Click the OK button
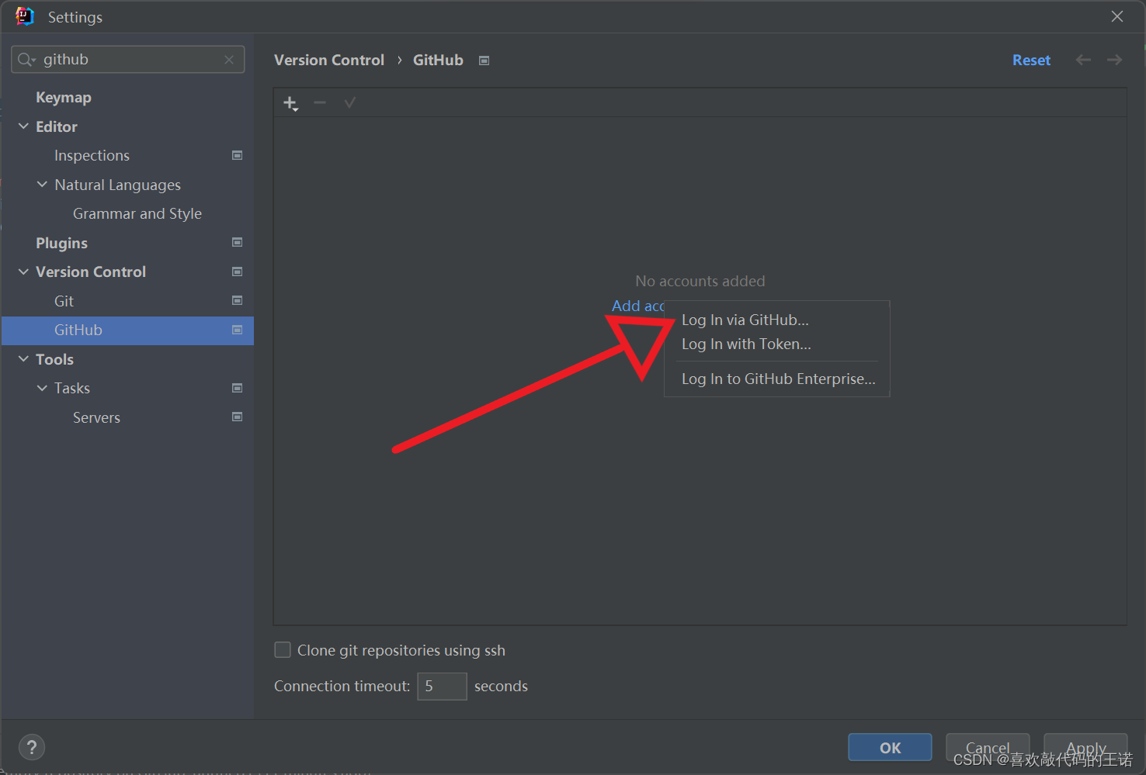 890,748
